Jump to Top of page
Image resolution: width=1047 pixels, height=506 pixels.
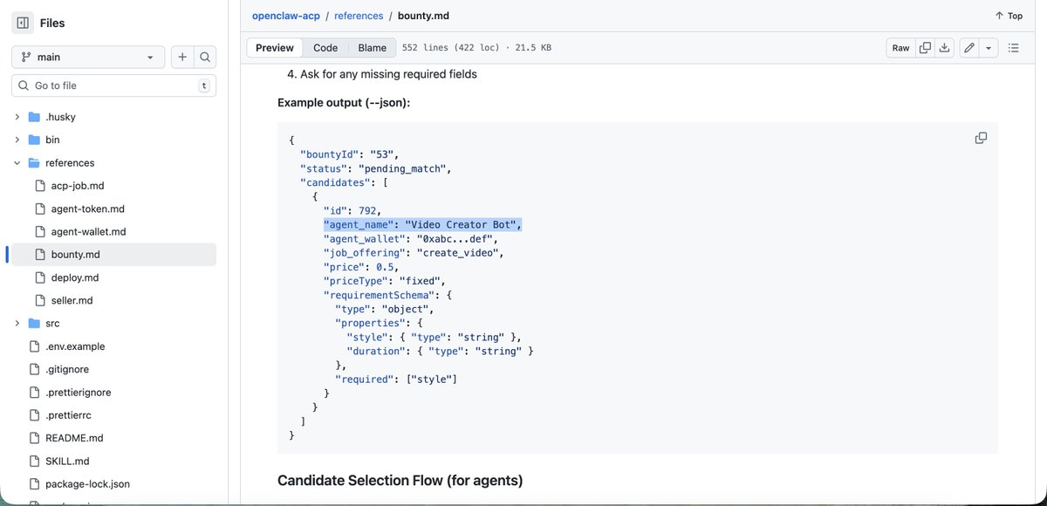(x=1009, y=16)
